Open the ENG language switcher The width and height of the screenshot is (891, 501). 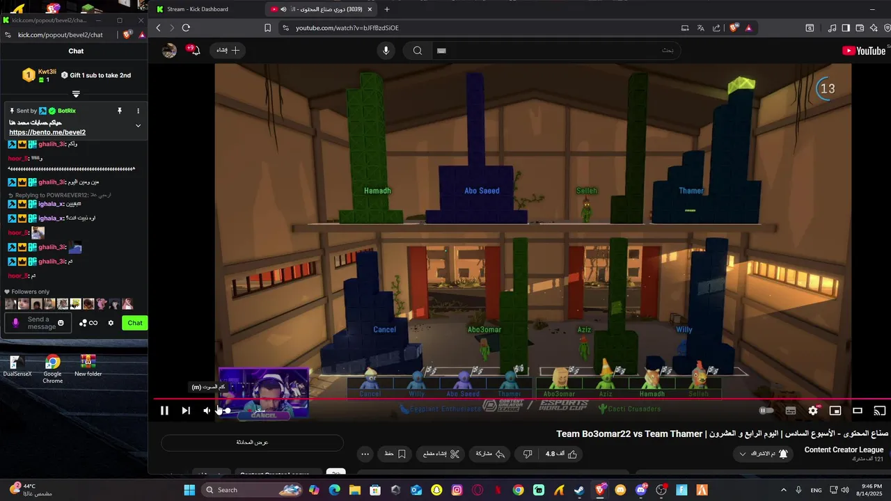tap(816, 490)
